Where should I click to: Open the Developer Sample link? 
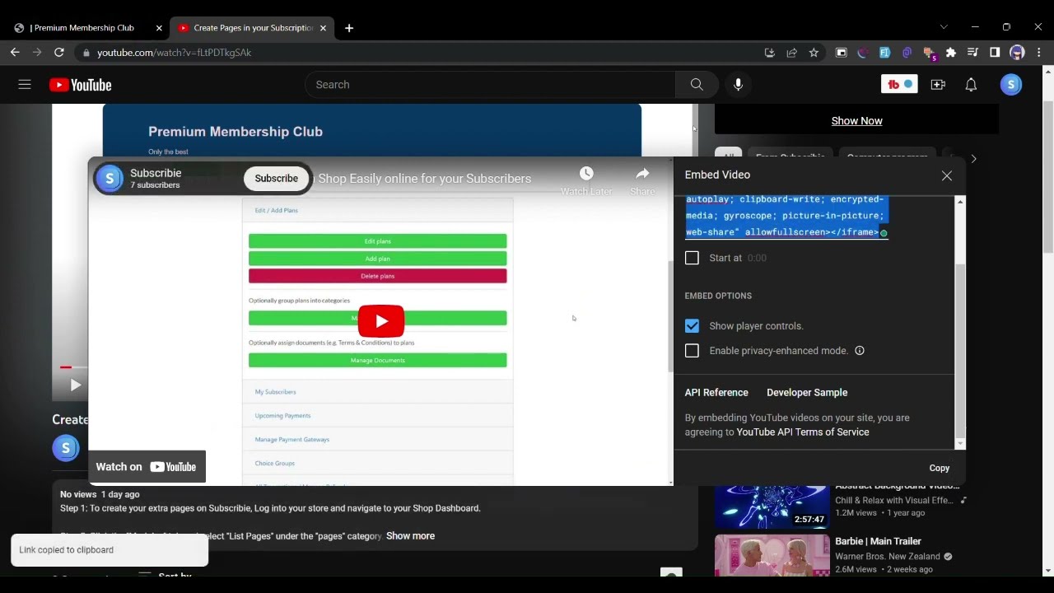tap(807, 393)
